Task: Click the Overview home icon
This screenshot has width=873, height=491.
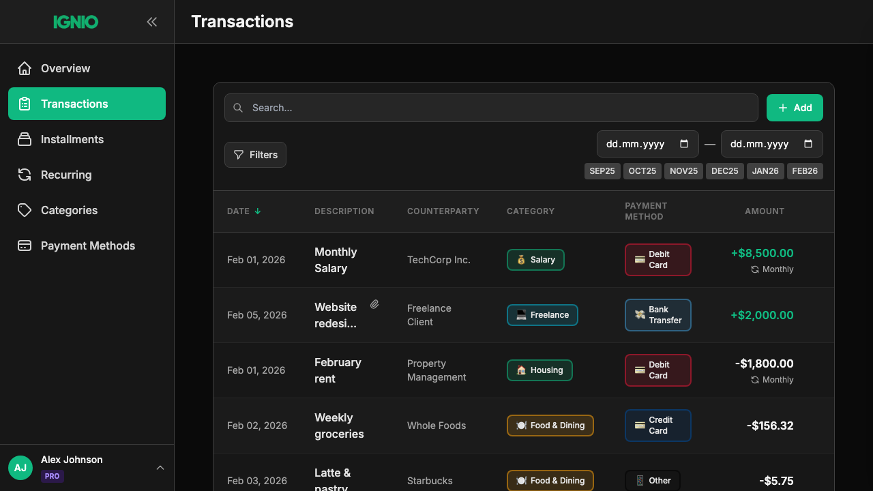Action: click(25, 68)
